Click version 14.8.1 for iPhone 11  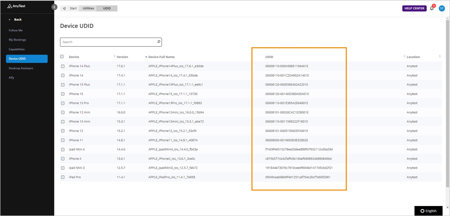pyautogui.click(x=121, y=140)
